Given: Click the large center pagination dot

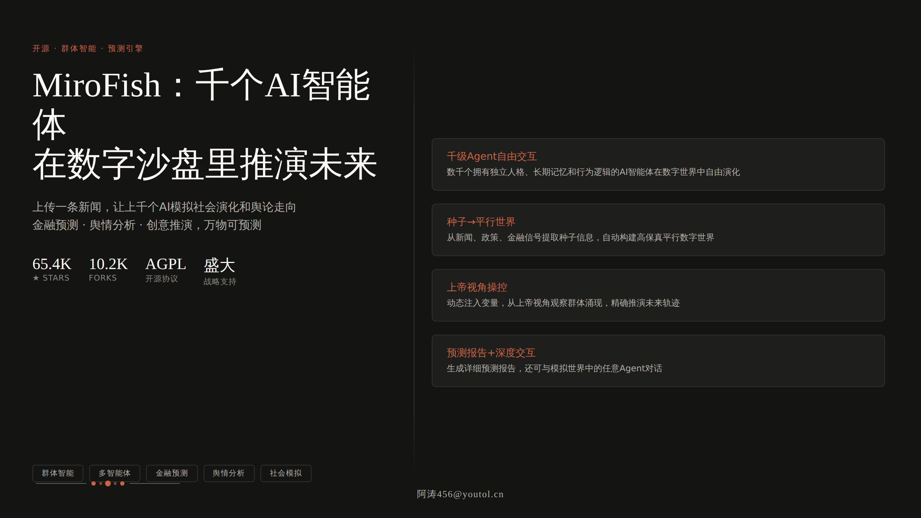Looking at the screenshot, I should (x=108, y=483).
